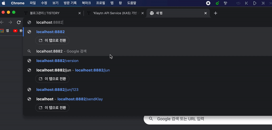Switch to the Klaytn API Service (KAS) tab
The image size is (272, 130).
(x=115, y=13)
